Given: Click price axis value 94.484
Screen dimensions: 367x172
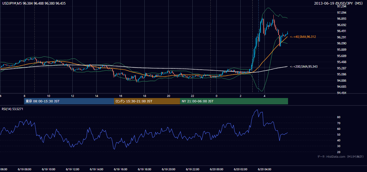Looking at the screenshot, I should click(341, 93).
